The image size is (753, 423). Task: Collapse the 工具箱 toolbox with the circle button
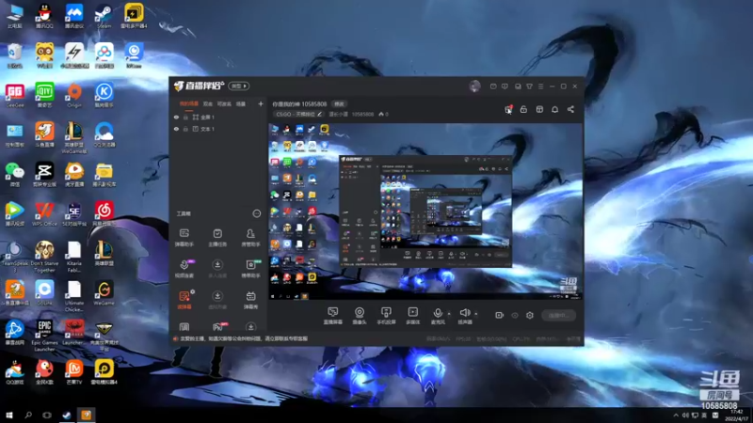click(x=256, y=213)
